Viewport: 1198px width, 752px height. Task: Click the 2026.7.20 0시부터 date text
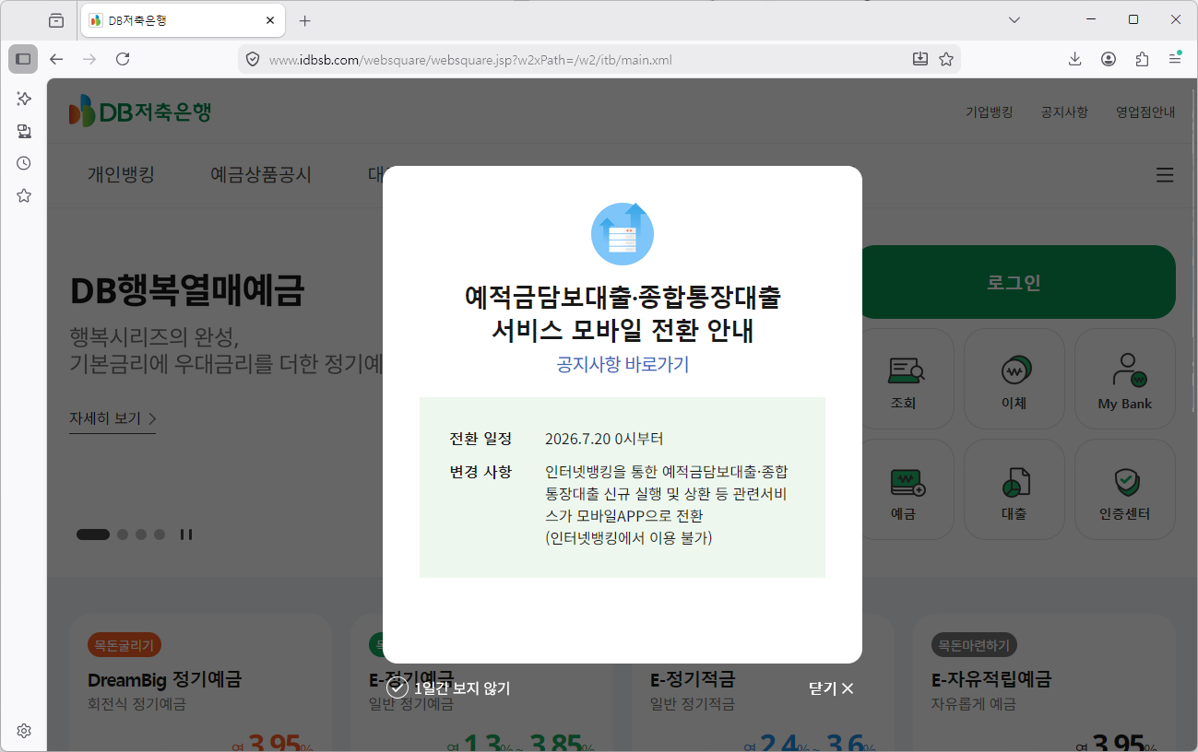604,439
